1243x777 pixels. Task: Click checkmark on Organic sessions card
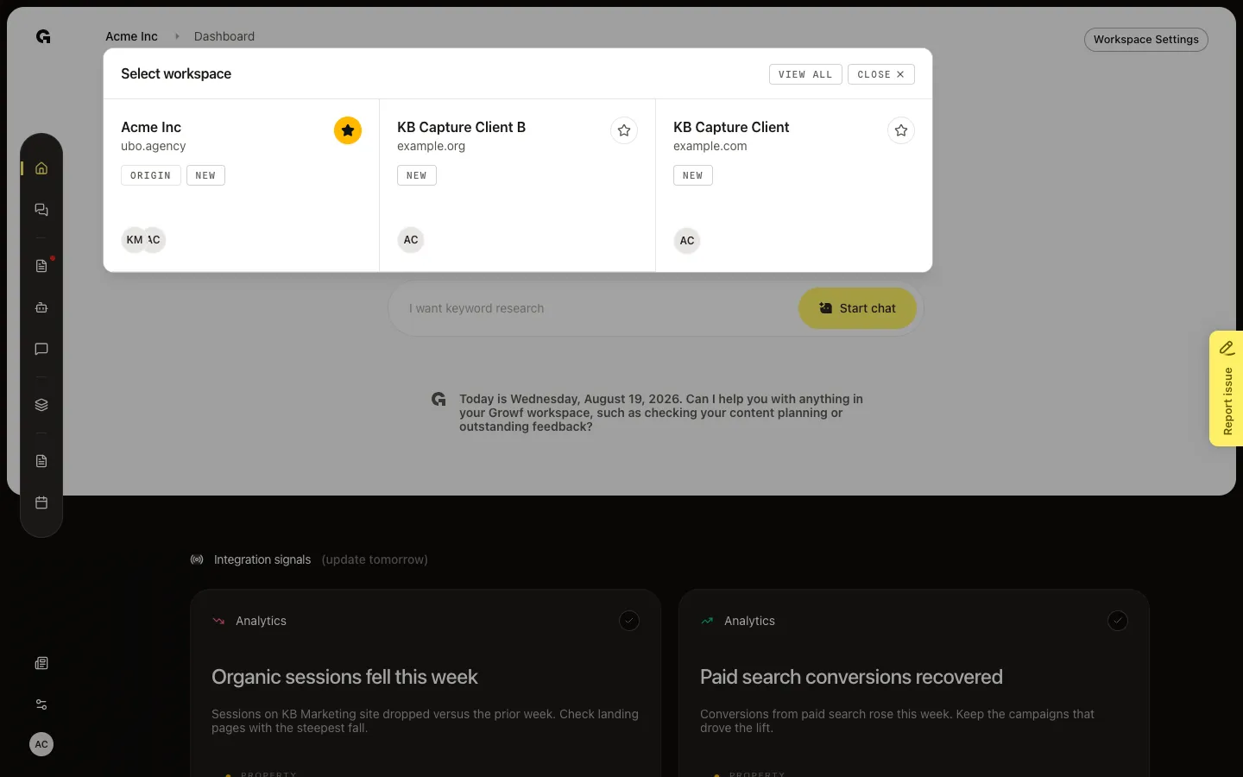click(x=629, y=621)
